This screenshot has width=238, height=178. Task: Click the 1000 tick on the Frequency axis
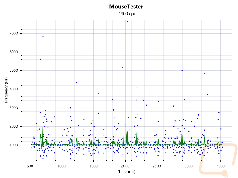click(x=14, y=145)
